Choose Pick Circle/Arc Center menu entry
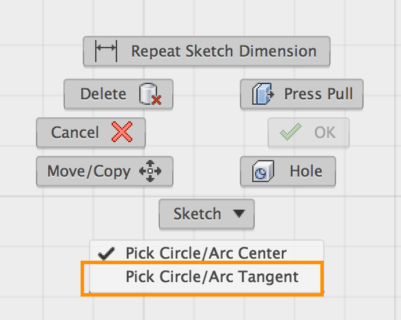Image resolution: width=401 pixels, height=320 pixels. [207, 252]
